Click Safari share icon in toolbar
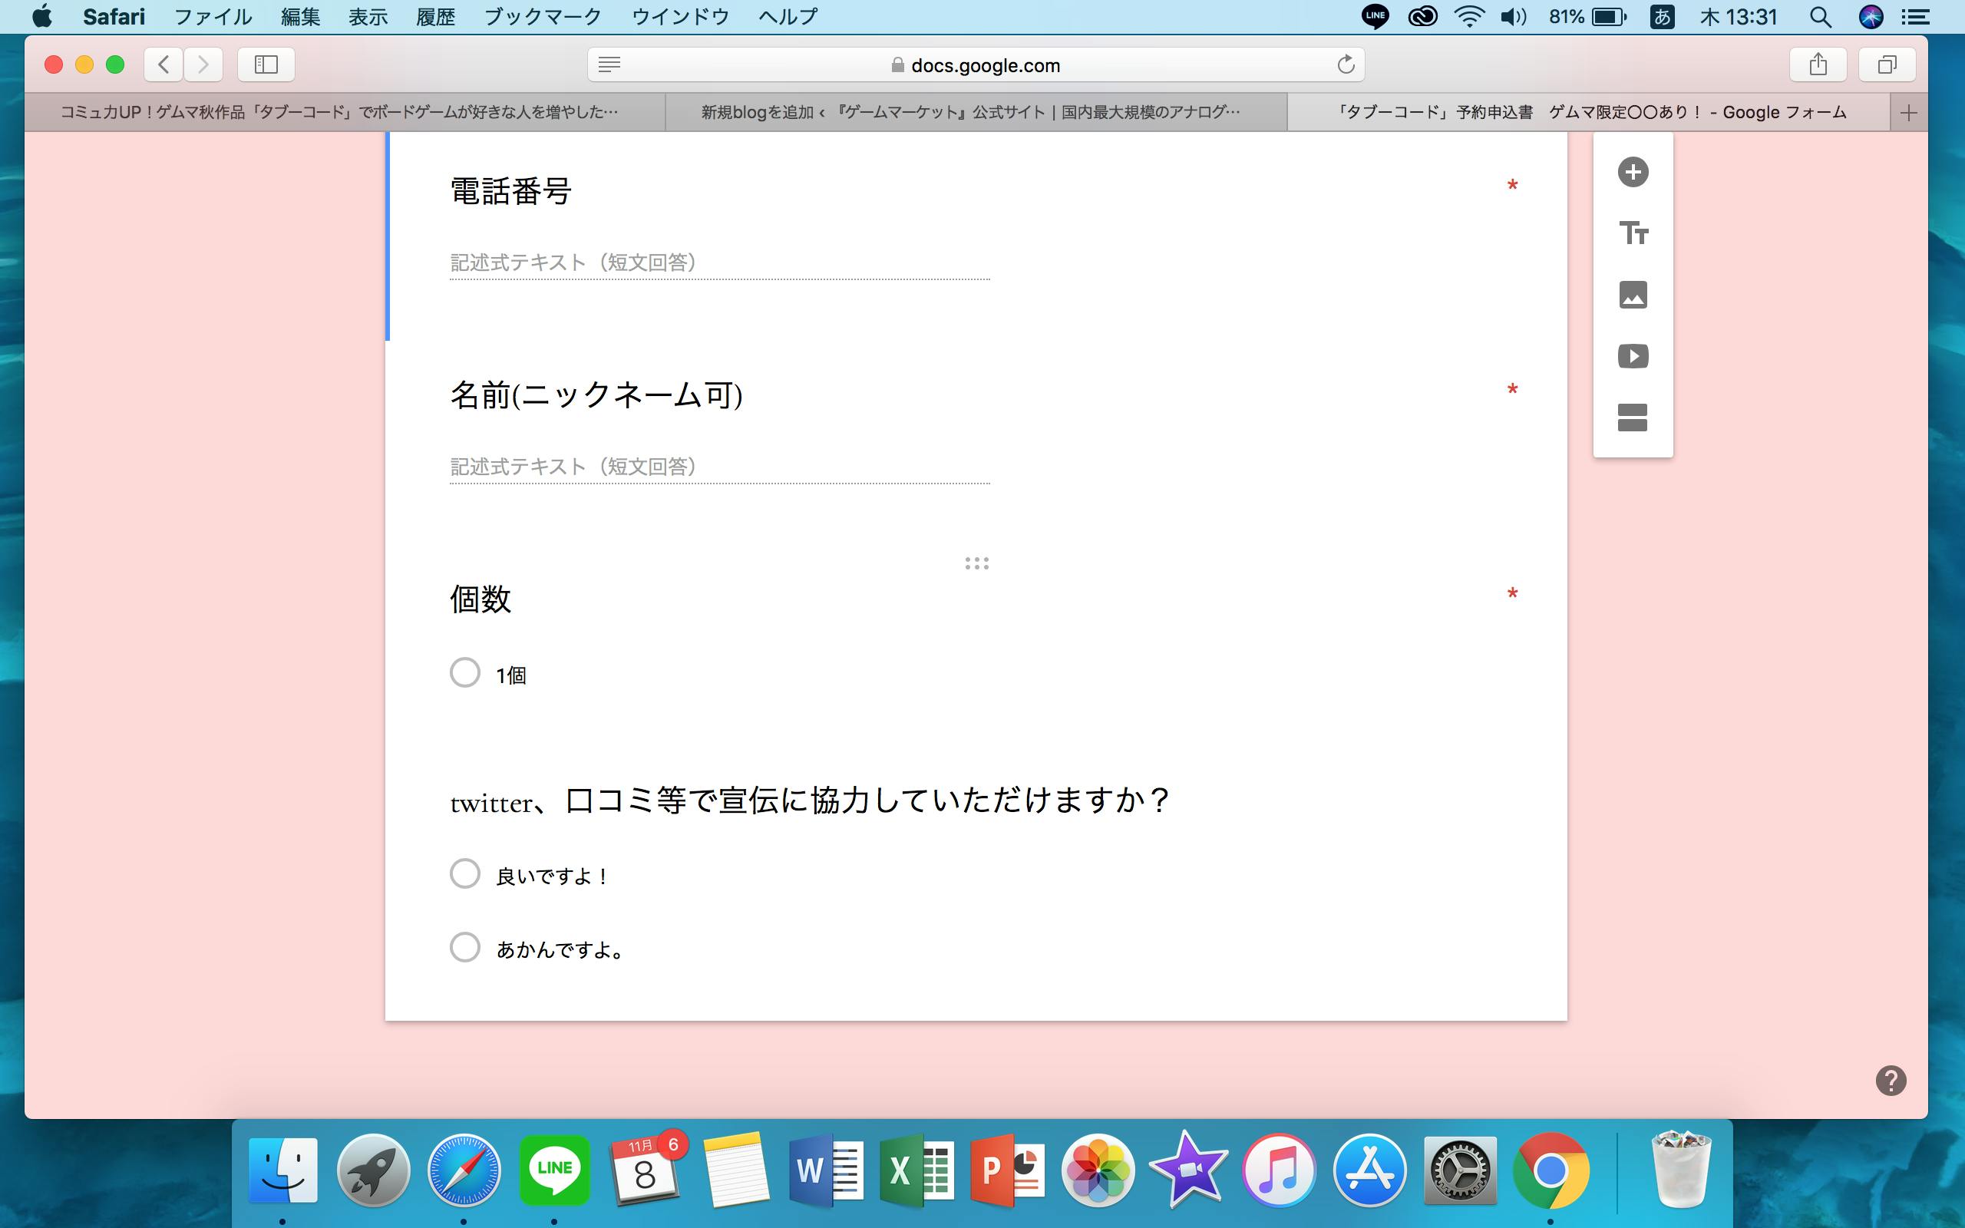 pyautogui.click(x=1817, y=64)
